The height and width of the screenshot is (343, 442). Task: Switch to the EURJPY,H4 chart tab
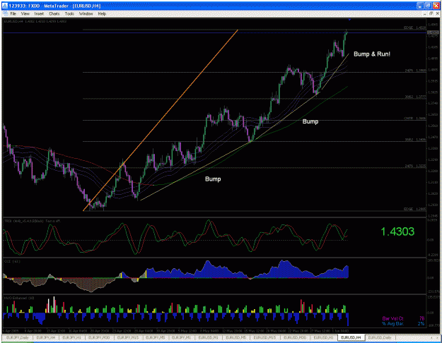[x=45, y=337]
